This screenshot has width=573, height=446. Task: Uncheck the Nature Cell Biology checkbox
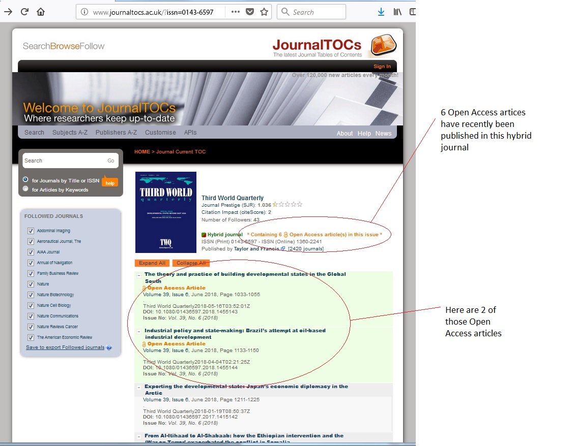(x=31, y=305)
